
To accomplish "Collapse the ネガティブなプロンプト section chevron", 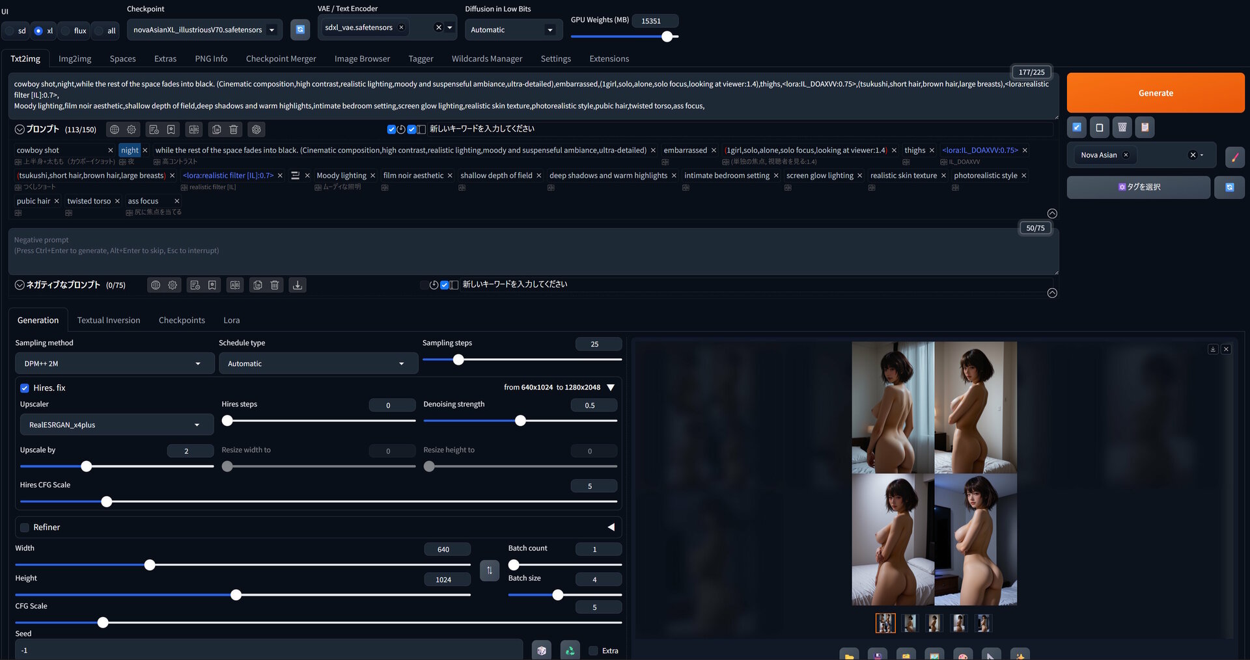I will point(20,285).
